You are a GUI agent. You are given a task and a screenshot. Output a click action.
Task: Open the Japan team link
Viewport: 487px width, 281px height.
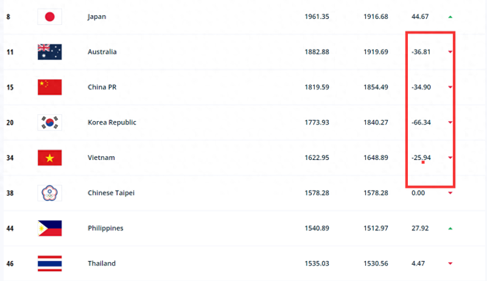click(96, 16)
